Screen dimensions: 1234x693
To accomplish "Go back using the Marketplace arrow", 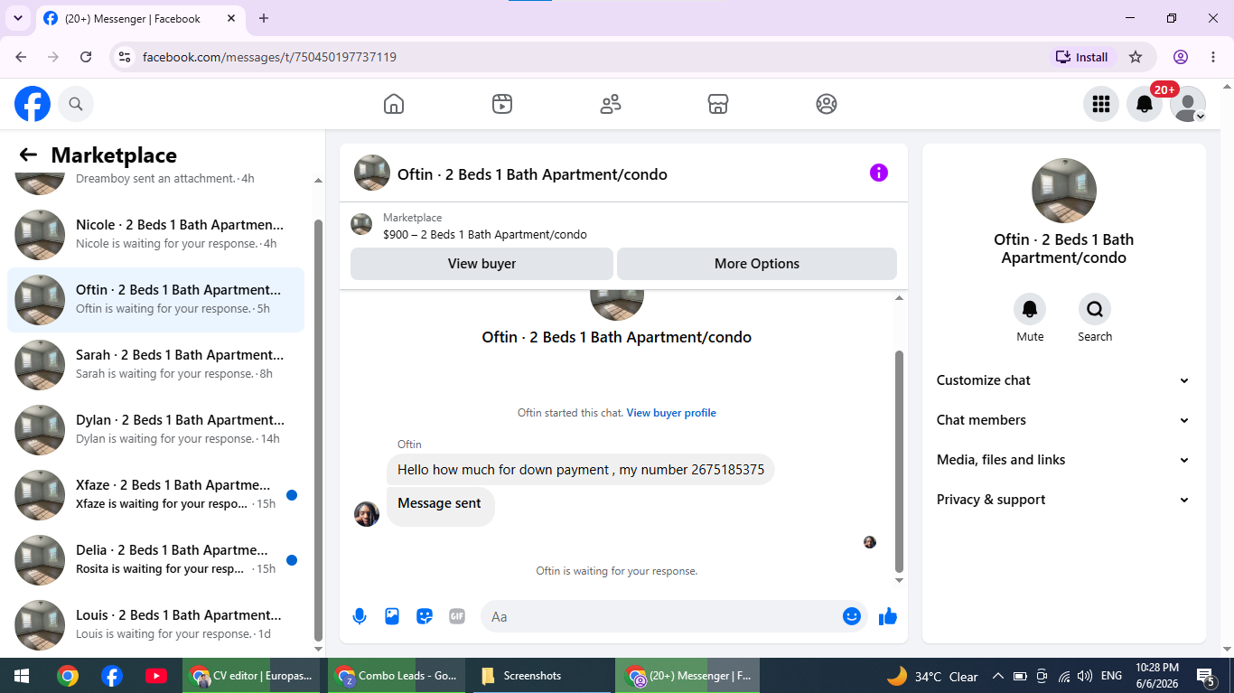I will (28, 155).
